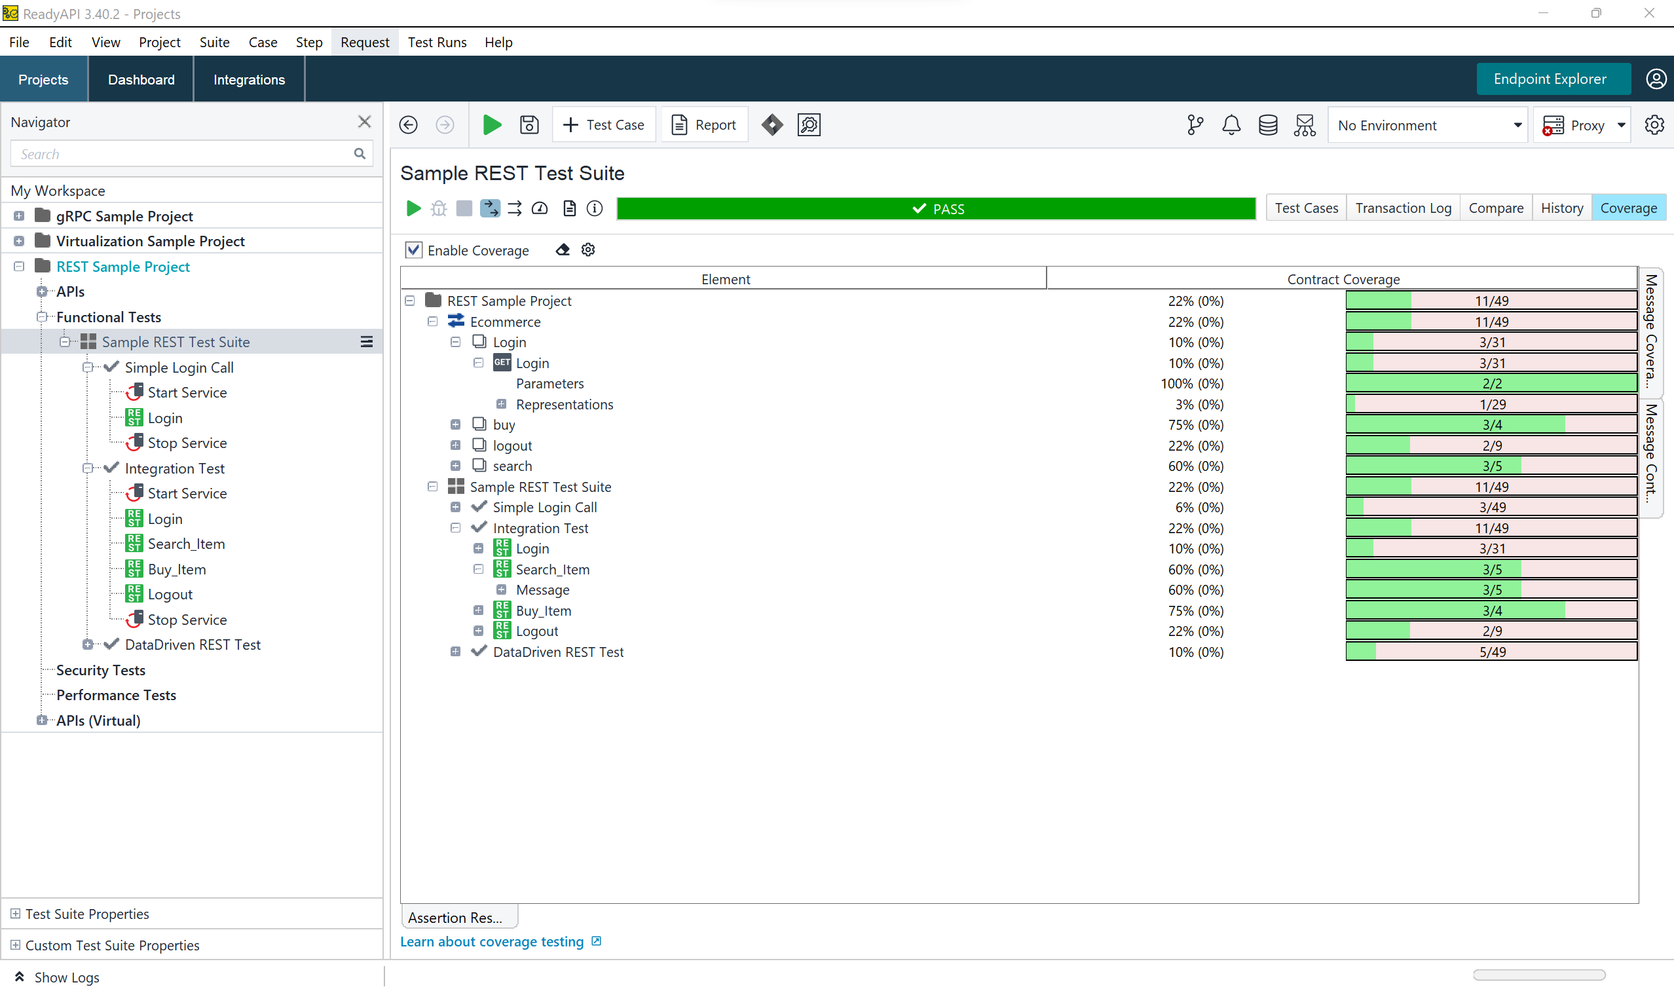Viewport: 1674px width, 989px height.
Task: Open the Learn about coverage testing link
Action: [x=492, y=941]
